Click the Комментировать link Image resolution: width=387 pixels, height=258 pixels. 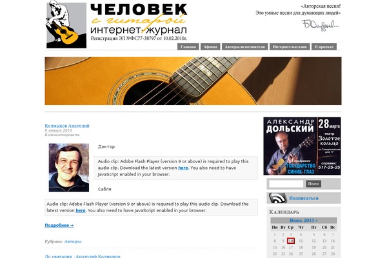[x=62, y=135]
